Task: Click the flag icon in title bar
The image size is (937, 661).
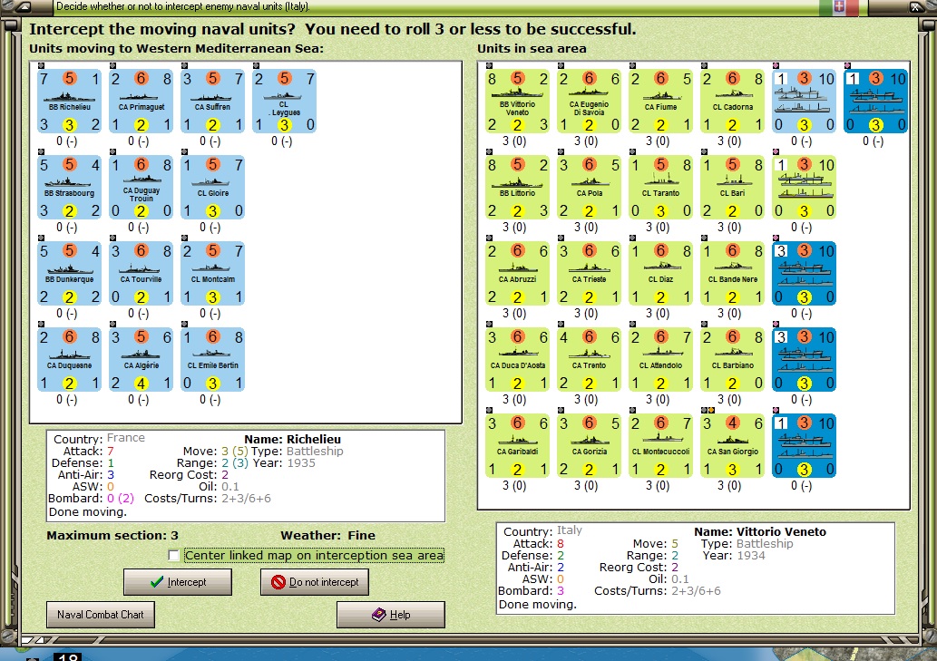Action: (x=838, y=7)
